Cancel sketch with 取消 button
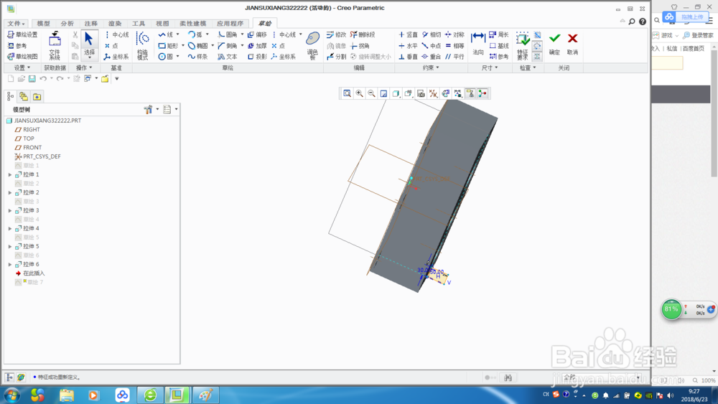This screenshot has height=404, width=718. coord(572,44)
